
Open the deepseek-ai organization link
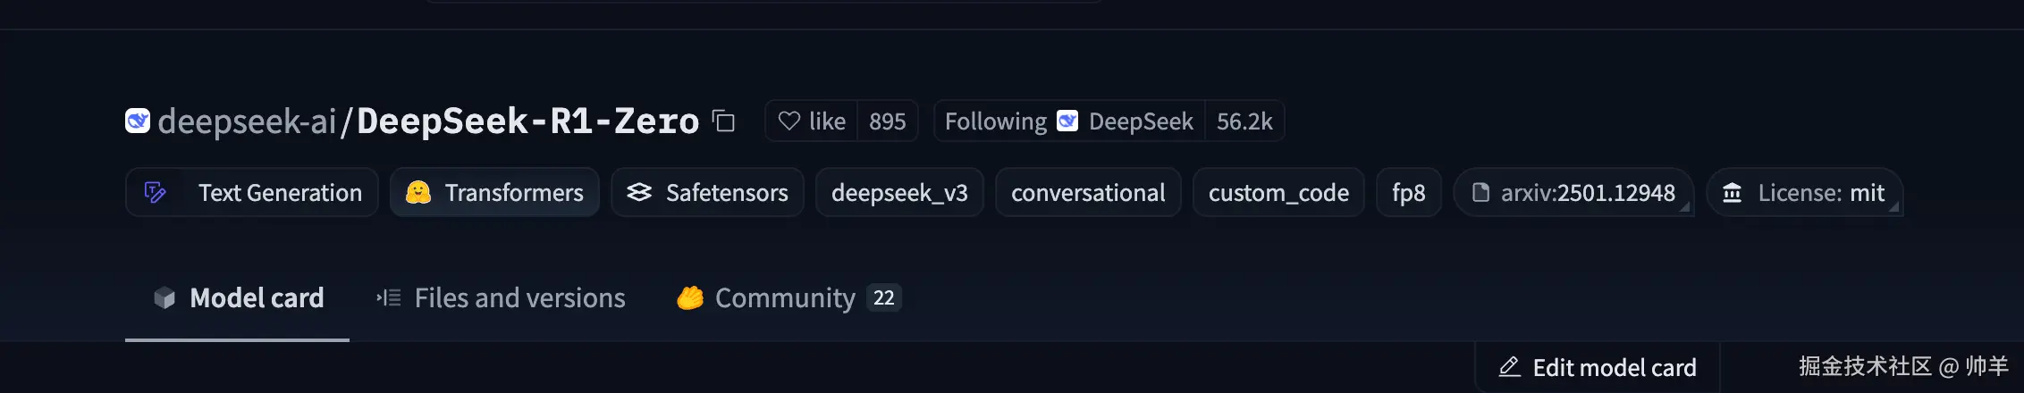(x=247, y=121)
